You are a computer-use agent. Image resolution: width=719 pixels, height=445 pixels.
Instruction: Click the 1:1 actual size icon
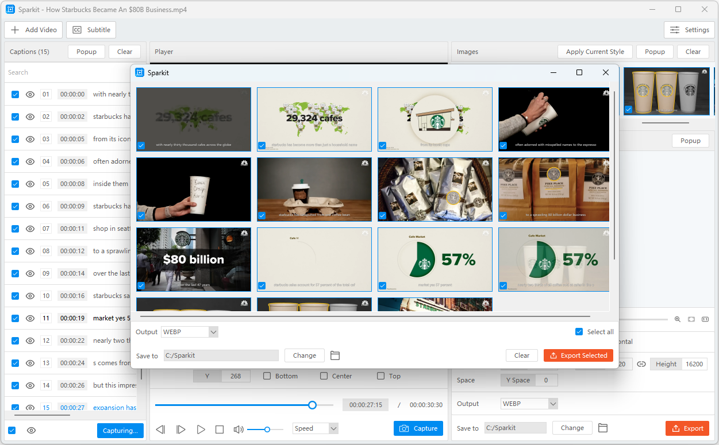pos(705,319)
